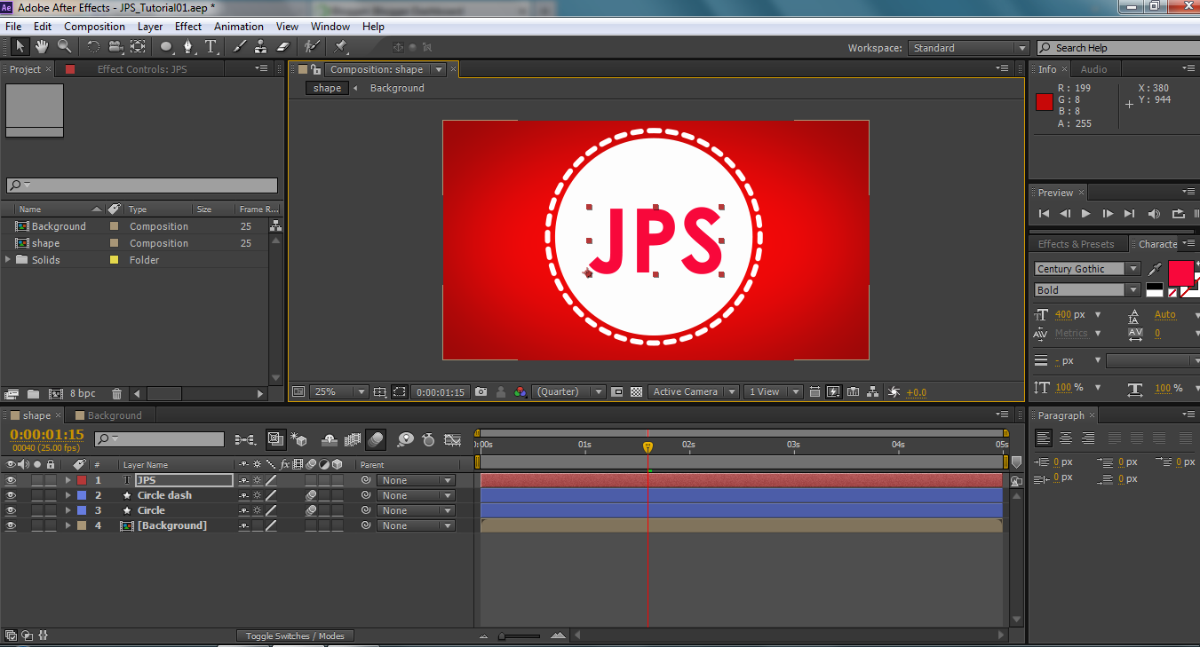Screen dimensions: 1200x647
Task: Open composition flowchart in viewer bar
Action: 873,391
